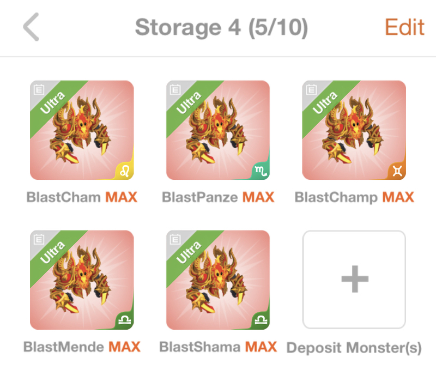
Task: Click the calendar badge icon on BlastCham
Action: tap(39, 89)
